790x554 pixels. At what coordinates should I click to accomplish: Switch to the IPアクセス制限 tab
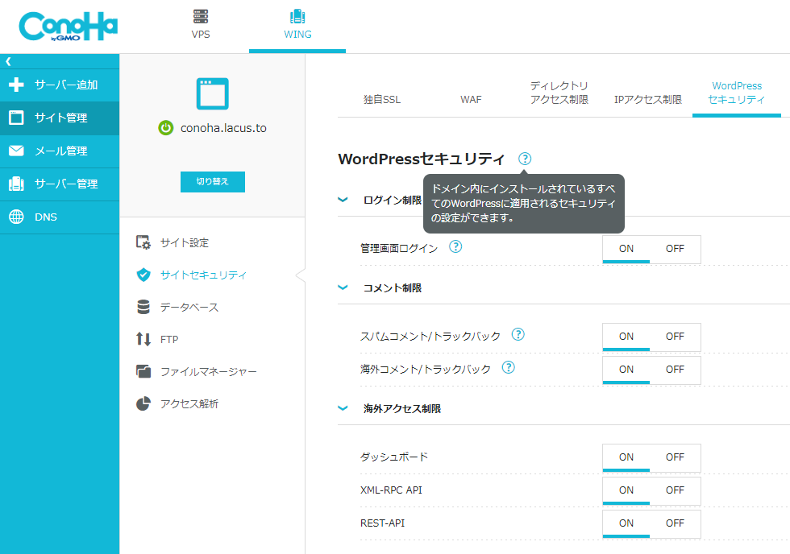(x=647, y=100)
